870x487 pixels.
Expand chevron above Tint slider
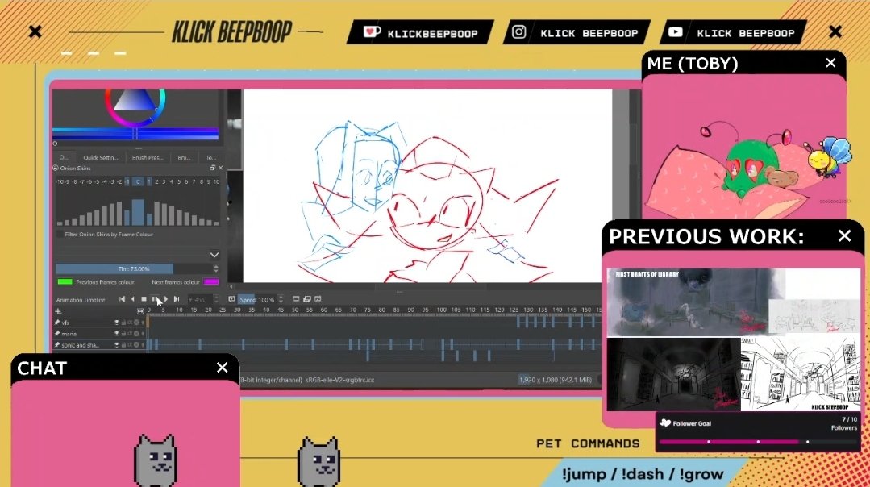214,255
